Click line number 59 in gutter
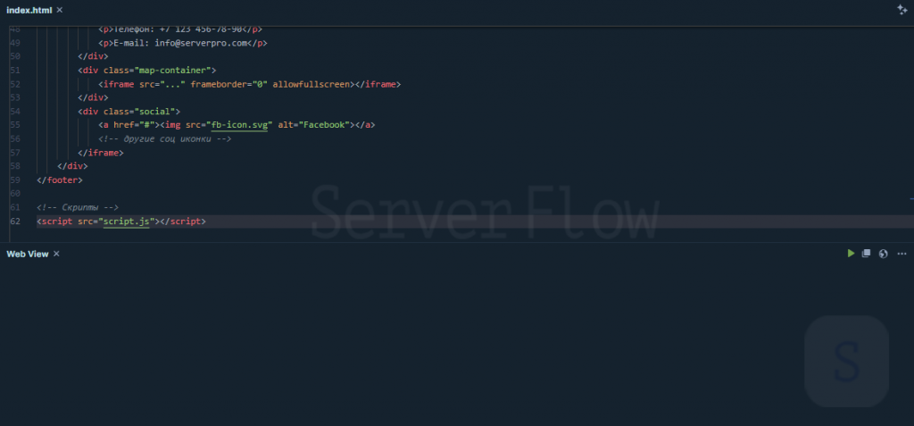 15,180
